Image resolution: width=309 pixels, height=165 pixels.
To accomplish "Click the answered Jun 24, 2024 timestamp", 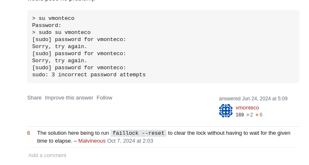I will 253,99.
